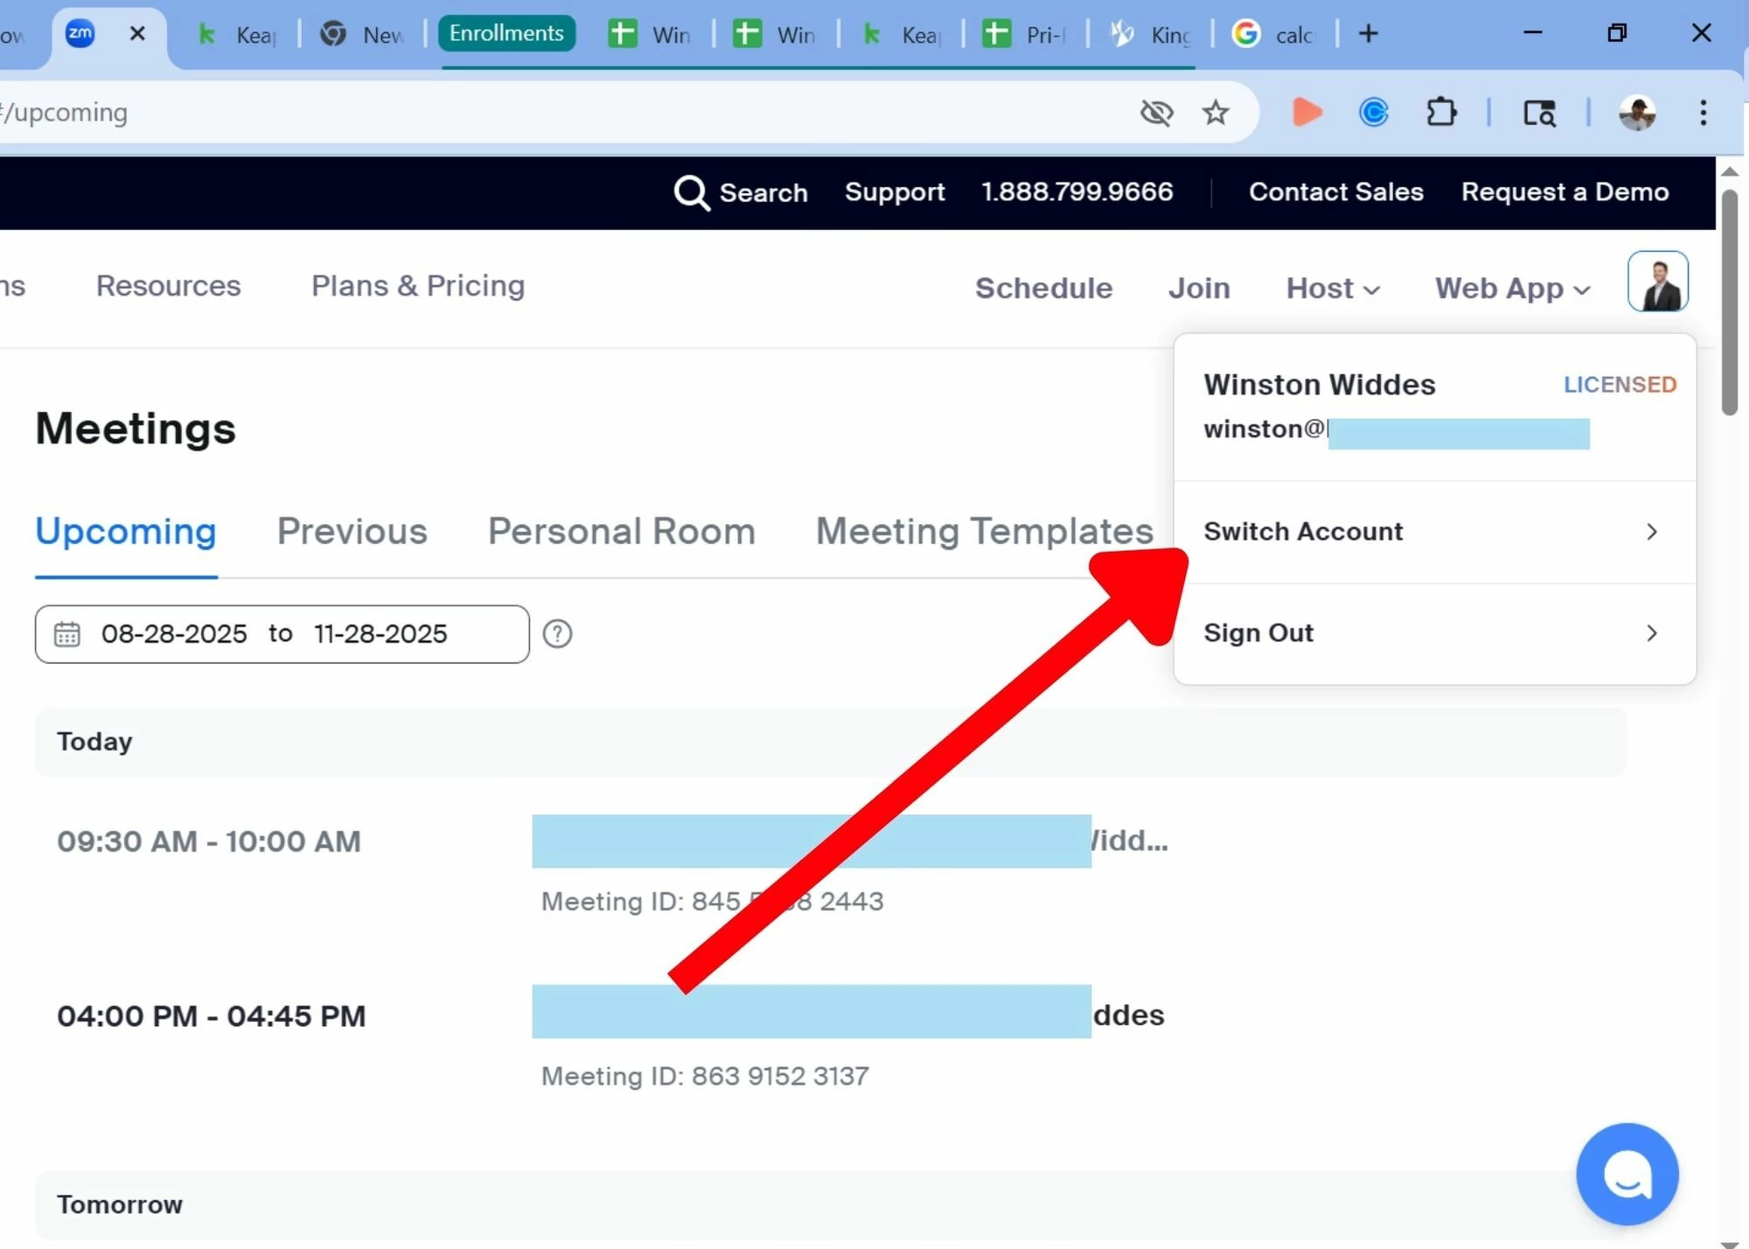Click the orange play-shaped extension icon

pyautogui.click(x=1307, y=112)
